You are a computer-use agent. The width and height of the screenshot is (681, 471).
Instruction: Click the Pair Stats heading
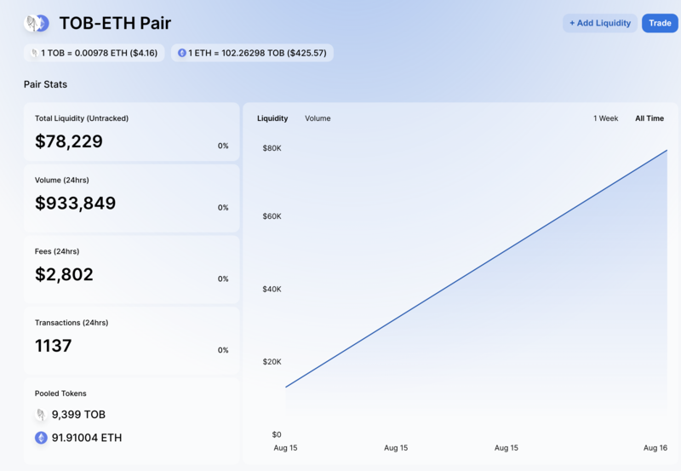46,84
